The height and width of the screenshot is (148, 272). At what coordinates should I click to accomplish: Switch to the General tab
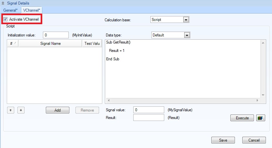(10, 10)
